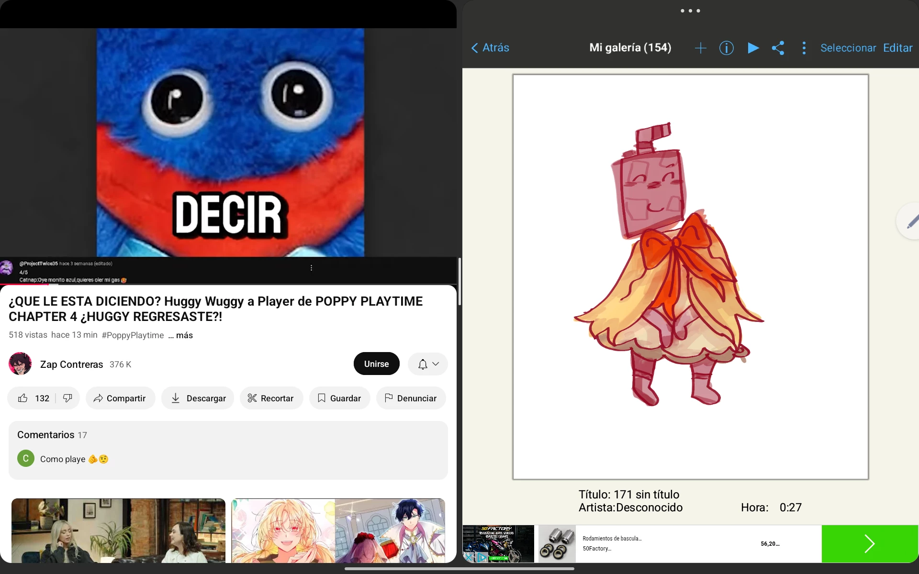Tap the plus icon to add new artwork
This screenshot has width=919, height=574.
700,48
